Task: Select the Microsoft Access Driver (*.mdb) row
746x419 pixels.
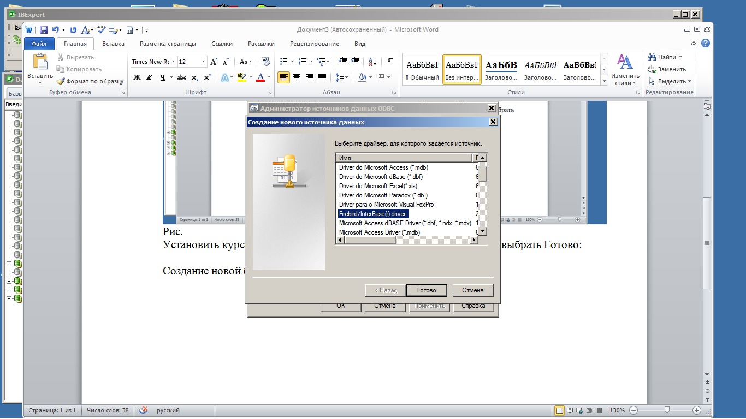Action: (x=380, y=232)
